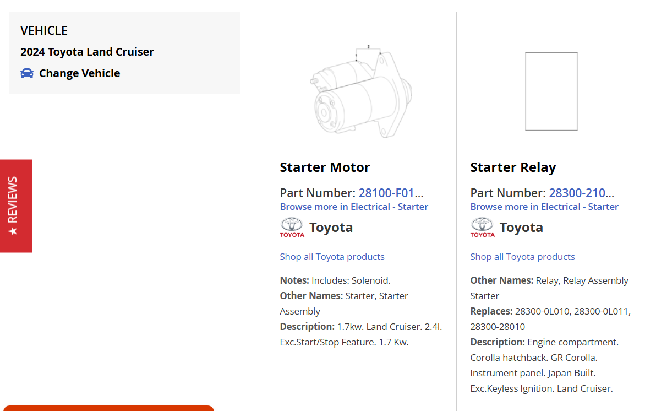The height and width of the screenshot is (411, 645).
Task: Browse more in Electrical - Starter under Starter Motor
Action: click(354, 207)
